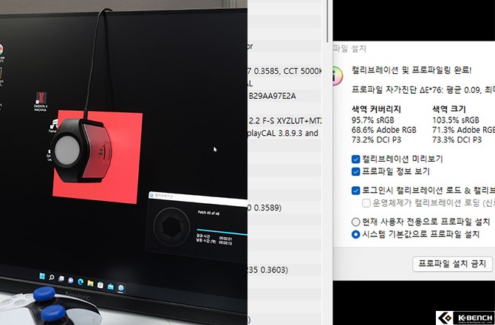This screenshot has height=325, width=495.
Task: Click the 2.2 F-S XYZLUT+MTX text
Action: click(x=285, y=121)
